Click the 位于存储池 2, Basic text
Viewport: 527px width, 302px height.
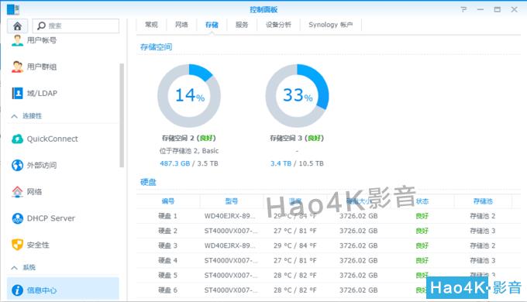coord(189,151)
